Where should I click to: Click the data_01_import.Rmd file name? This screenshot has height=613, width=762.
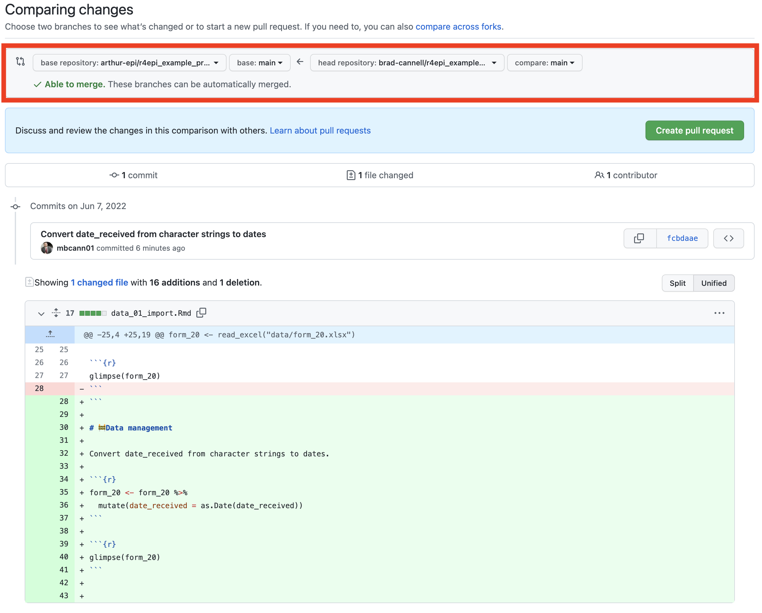(151, 313)
